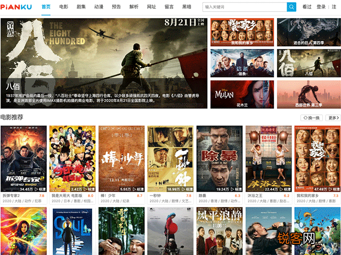Open the 电影 menu item
341x255 pixels.
[x=63, y=7]
